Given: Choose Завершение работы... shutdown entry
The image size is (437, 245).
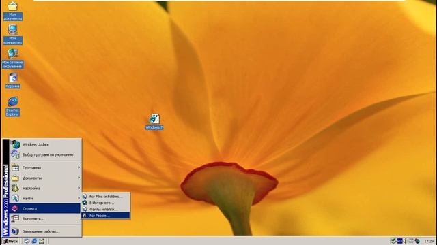Looking at the screenshot, I should (x=46, y=231).
